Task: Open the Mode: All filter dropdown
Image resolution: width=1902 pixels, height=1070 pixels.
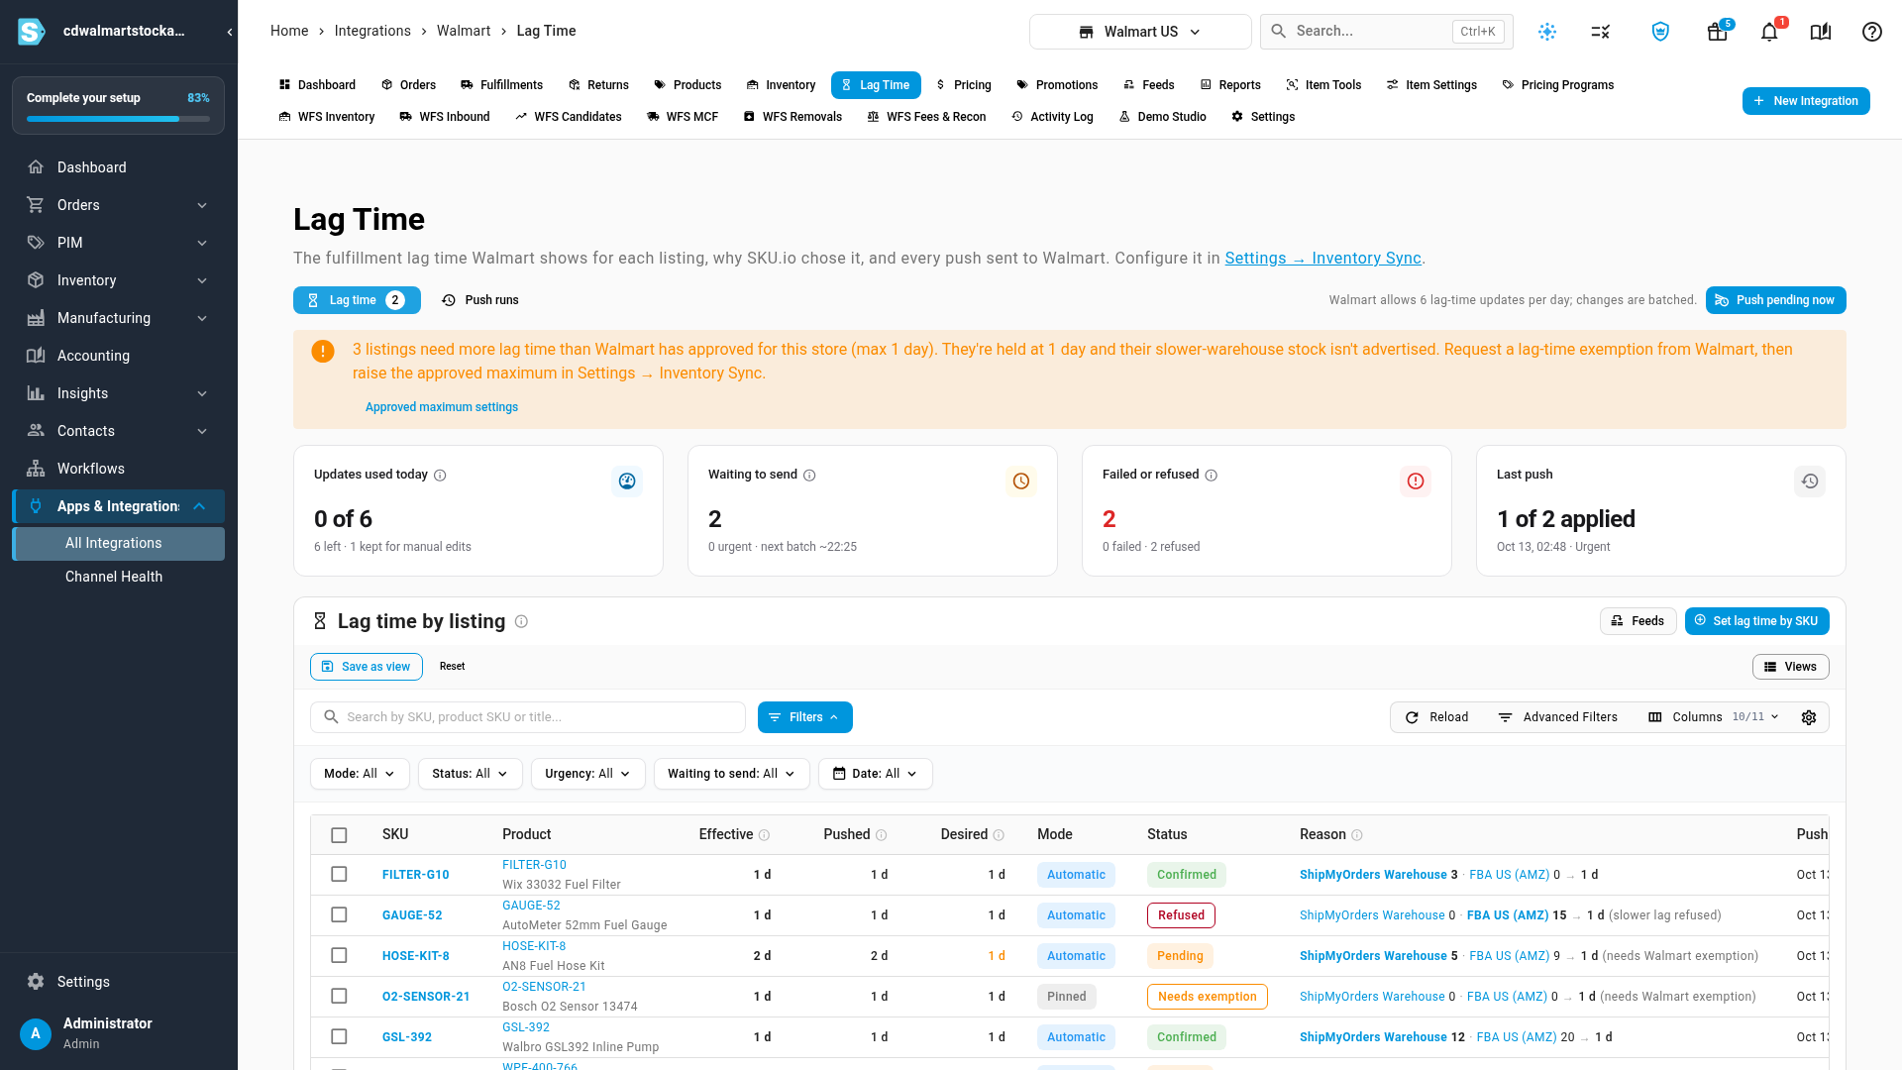Action: click(360, 774)
